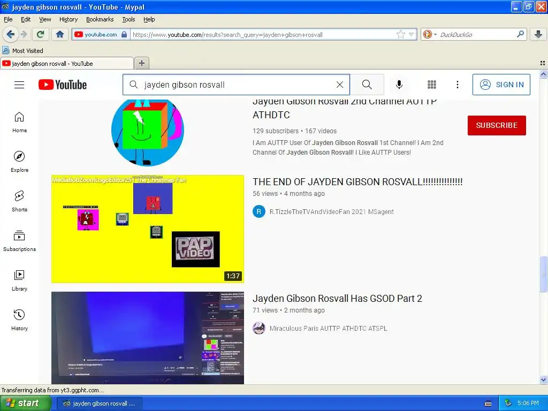Open the YouTube apps grid icon

point(432,85)
